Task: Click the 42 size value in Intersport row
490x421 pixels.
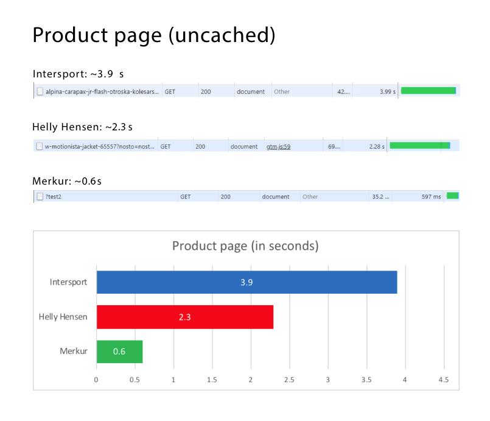Action: pos(343,91)
